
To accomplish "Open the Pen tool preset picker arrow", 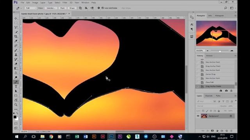I will (21, 8).
